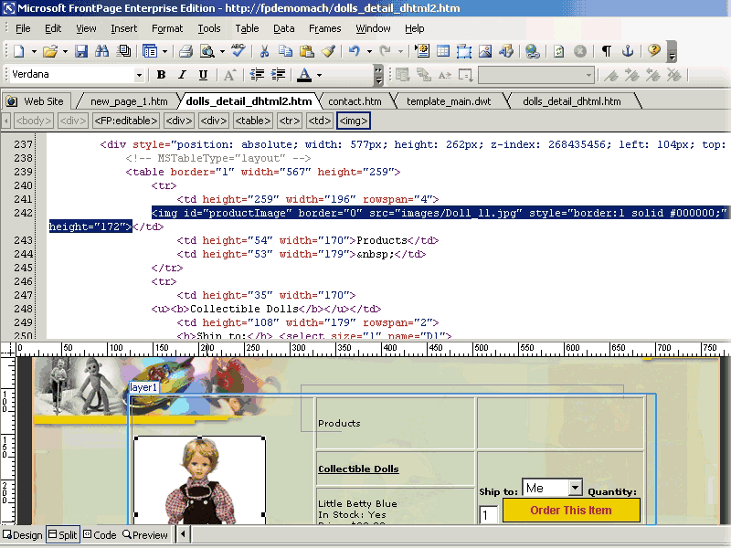
Task: Click the Print icon in the toolbar
Action: 185,51
